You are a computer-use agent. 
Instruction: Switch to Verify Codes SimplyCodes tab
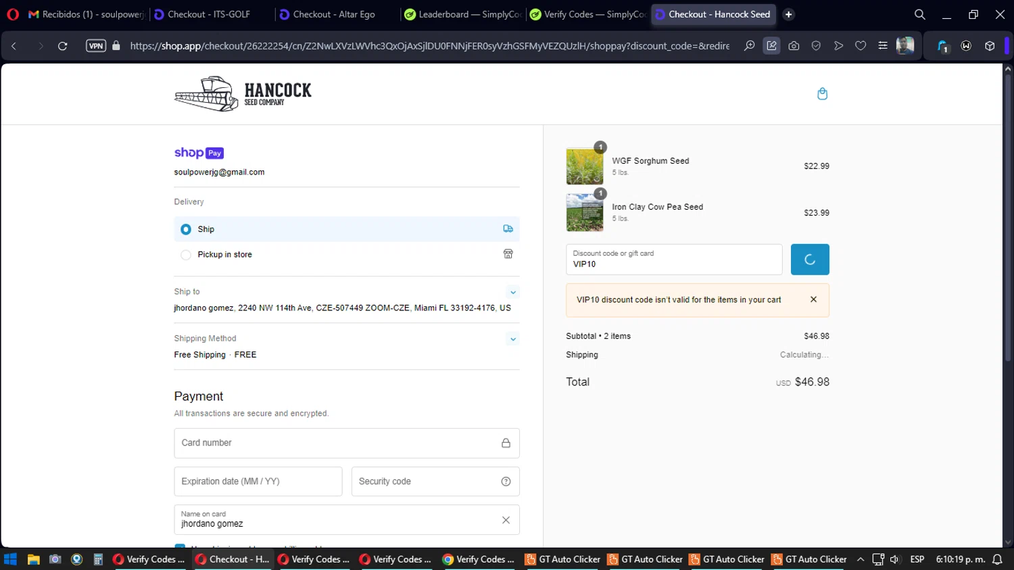[588, 14]
